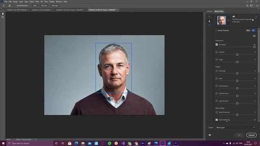Click the reset Smart Portrait parameters icon
The height and width of the screenshot is (146, 260).
[254, 36]
